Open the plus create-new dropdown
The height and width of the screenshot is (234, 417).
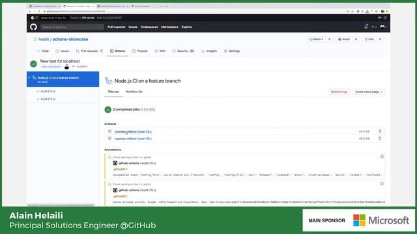coord(374,27)
